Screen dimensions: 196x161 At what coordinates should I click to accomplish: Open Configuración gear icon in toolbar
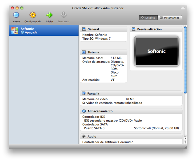point(33,15)
